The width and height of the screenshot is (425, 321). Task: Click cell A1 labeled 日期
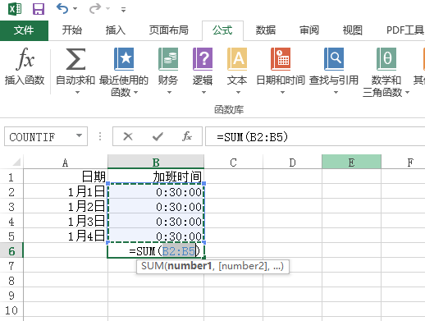click(x=66, y=177)
